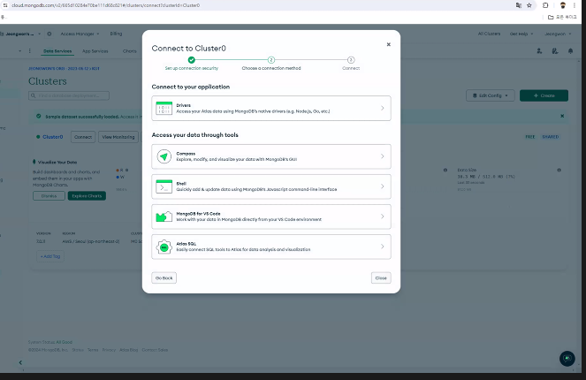Click the Dismiss button under Visualize Your Data
This screenshot has height=380, width=586.
tap(49, 196)
